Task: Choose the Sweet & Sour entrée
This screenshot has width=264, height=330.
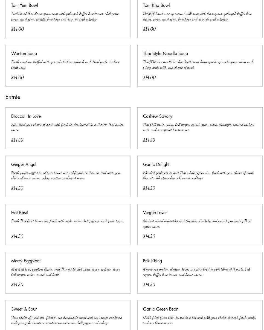Action: click(24, 309)
